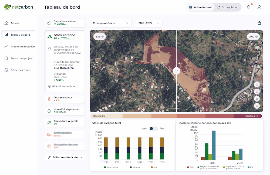This screenshot has height=175, width=270.
Task: Click the Suivre mes projets magnifier icon
Action: tap(6, 58)
